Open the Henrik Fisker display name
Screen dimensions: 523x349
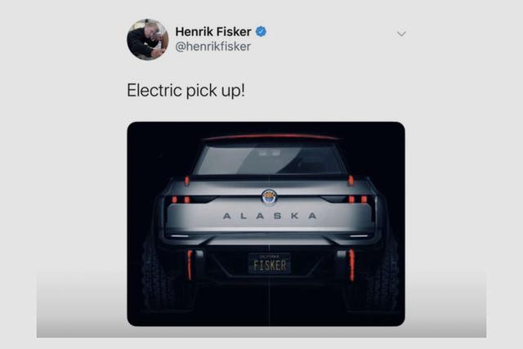213,32
